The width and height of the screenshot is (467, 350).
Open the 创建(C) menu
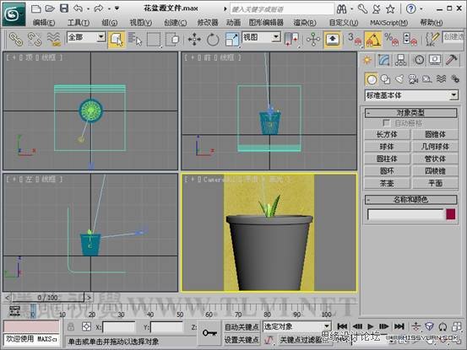pyautogui.click(x=176, y=23)
